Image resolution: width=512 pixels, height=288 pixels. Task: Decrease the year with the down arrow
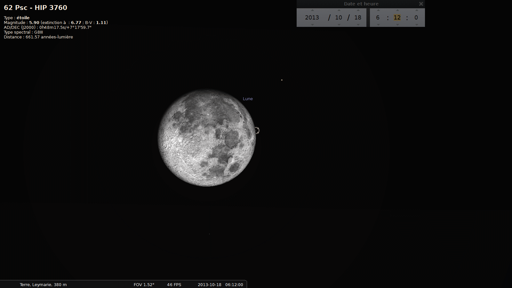tap(312, 25)
